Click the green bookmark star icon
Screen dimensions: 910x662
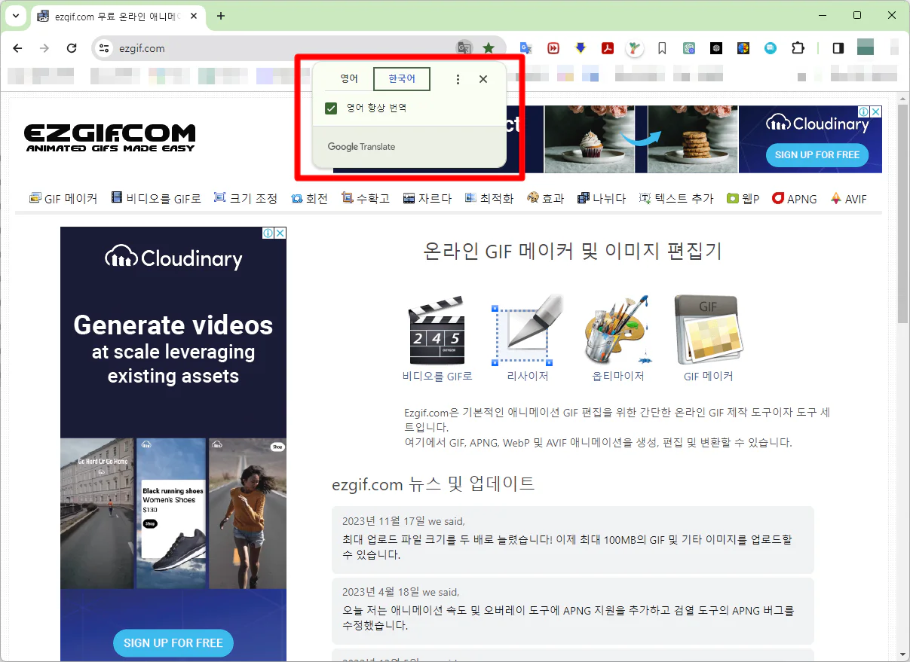(489, 48)
